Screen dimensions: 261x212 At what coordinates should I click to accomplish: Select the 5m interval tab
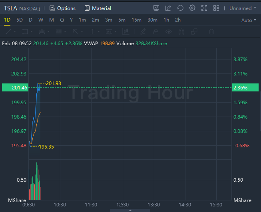[122, 20]
